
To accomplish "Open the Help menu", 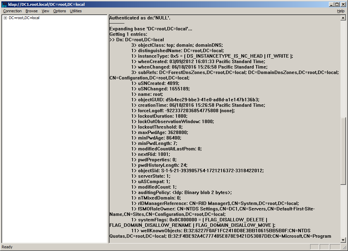I will [341, 11].
